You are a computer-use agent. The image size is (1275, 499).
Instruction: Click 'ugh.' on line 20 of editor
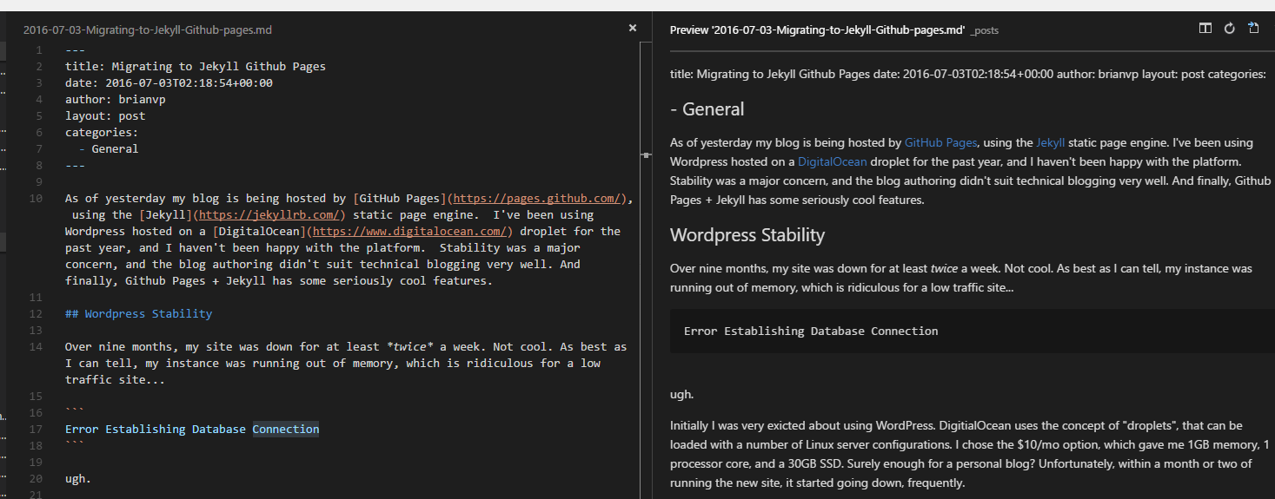[78, 478]
